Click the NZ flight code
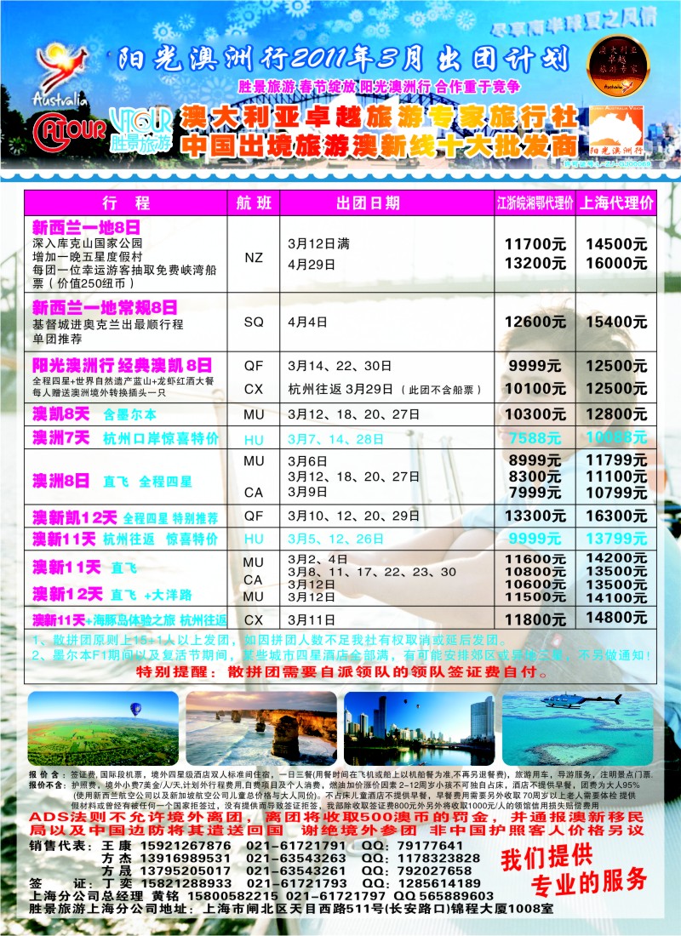Screen dimensions: 681x936 [254, 258]
